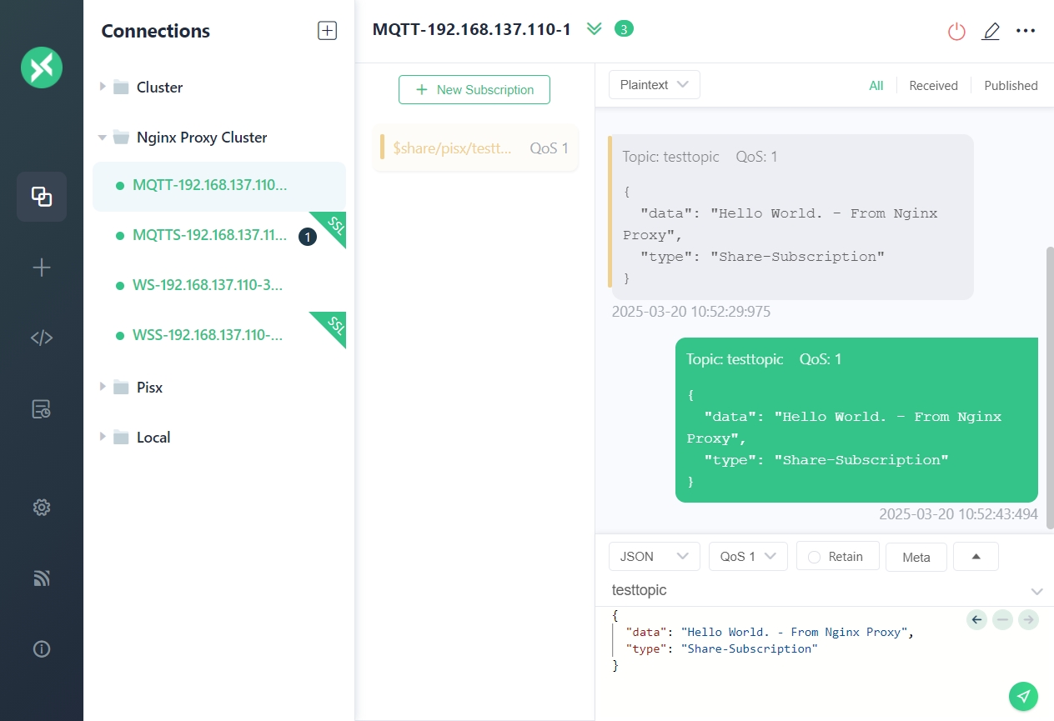This screenshot has width=1054, height=721.
Task: Click the New Subscription button
Action: pyautogui.click(x=474, y=90)
